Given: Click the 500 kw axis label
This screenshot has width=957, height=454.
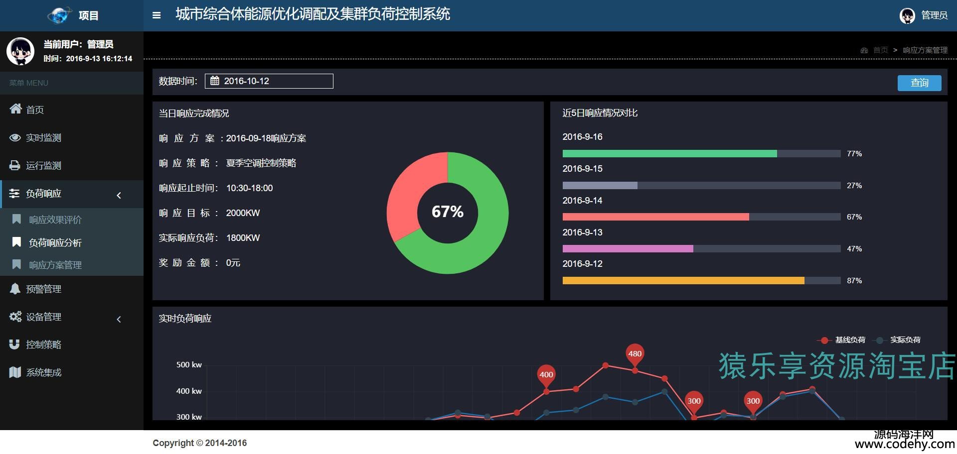Looking at the screenshot, I should (x=189, y=365).
